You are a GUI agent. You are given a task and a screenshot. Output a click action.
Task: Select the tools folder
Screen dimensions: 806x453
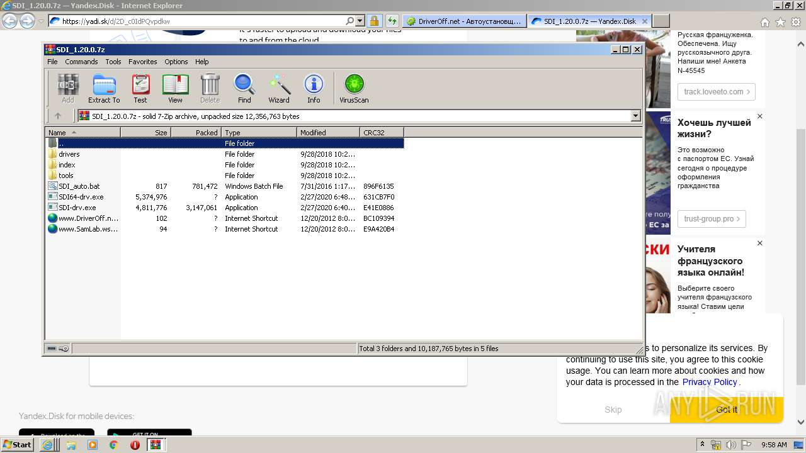click(225, 176)
